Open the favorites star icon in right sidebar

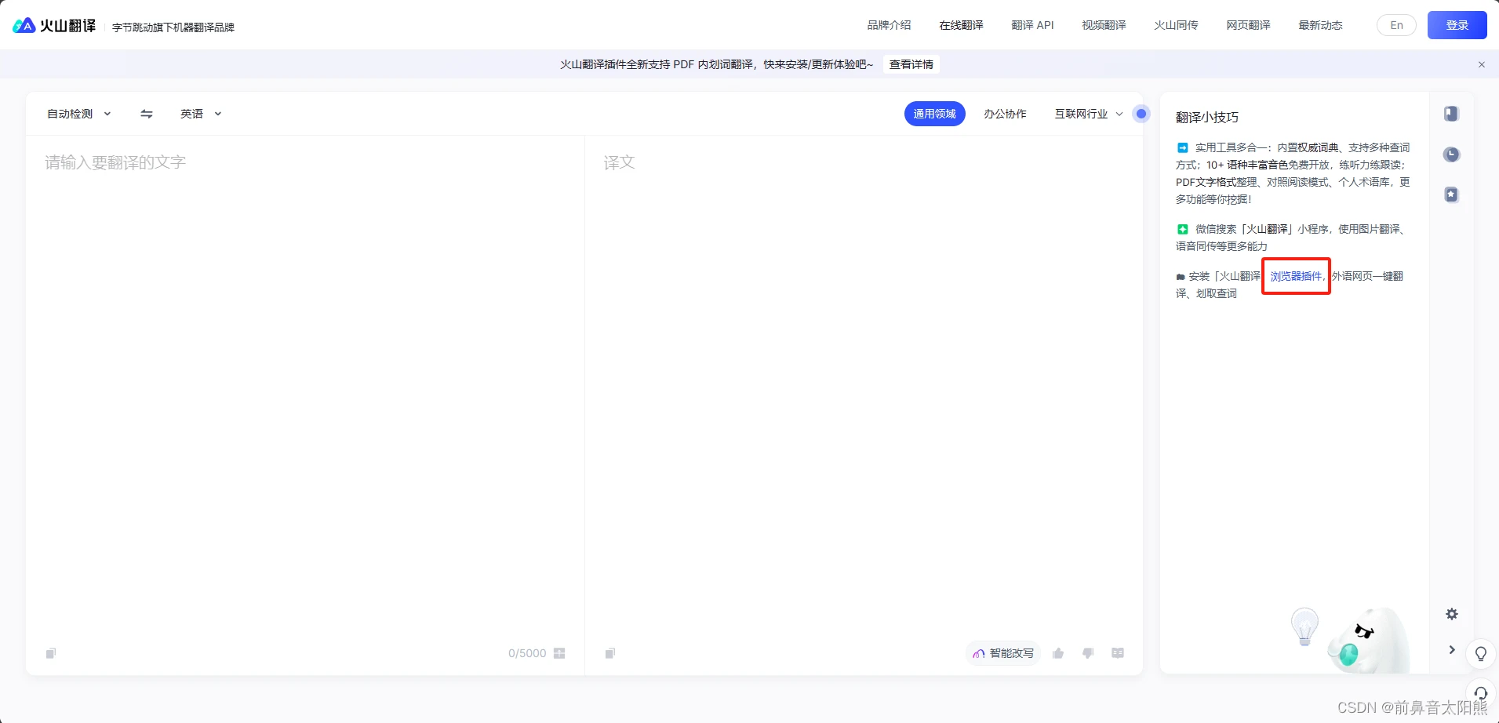click(x=1452, y=194)
